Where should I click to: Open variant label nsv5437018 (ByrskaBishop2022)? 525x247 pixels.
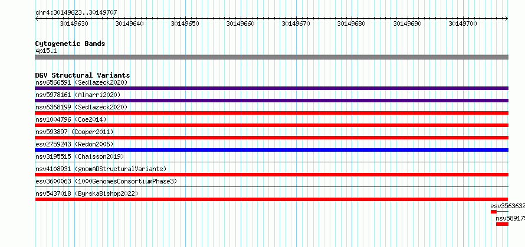[x=87, y=193]
